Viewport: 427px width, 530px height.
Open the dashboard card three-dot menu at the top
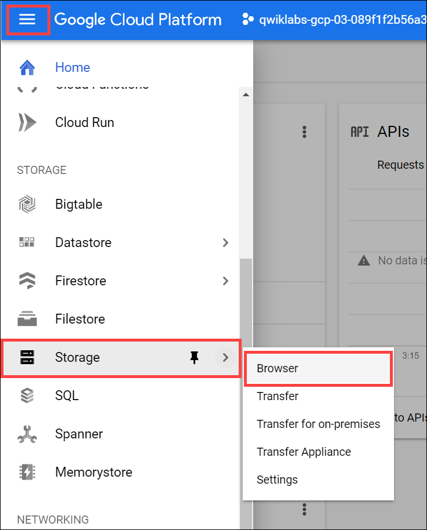[304, 132]
